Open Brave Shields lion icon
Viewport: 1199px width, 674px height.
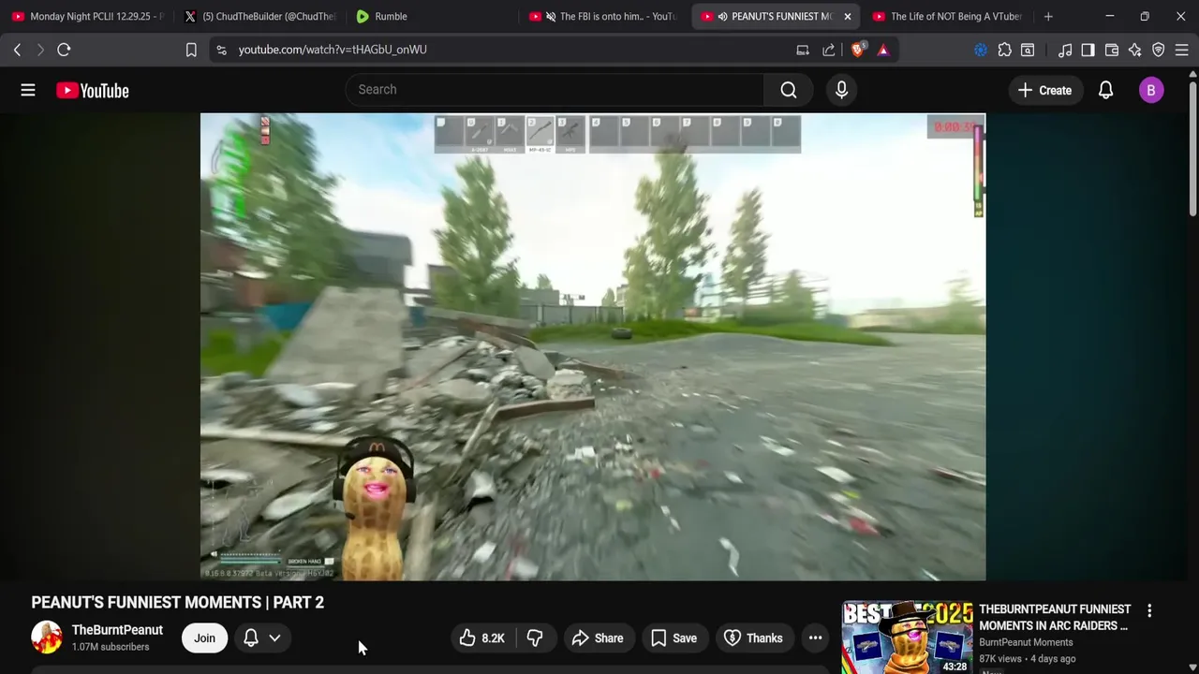pyautogui.click(x=857, y=50)
